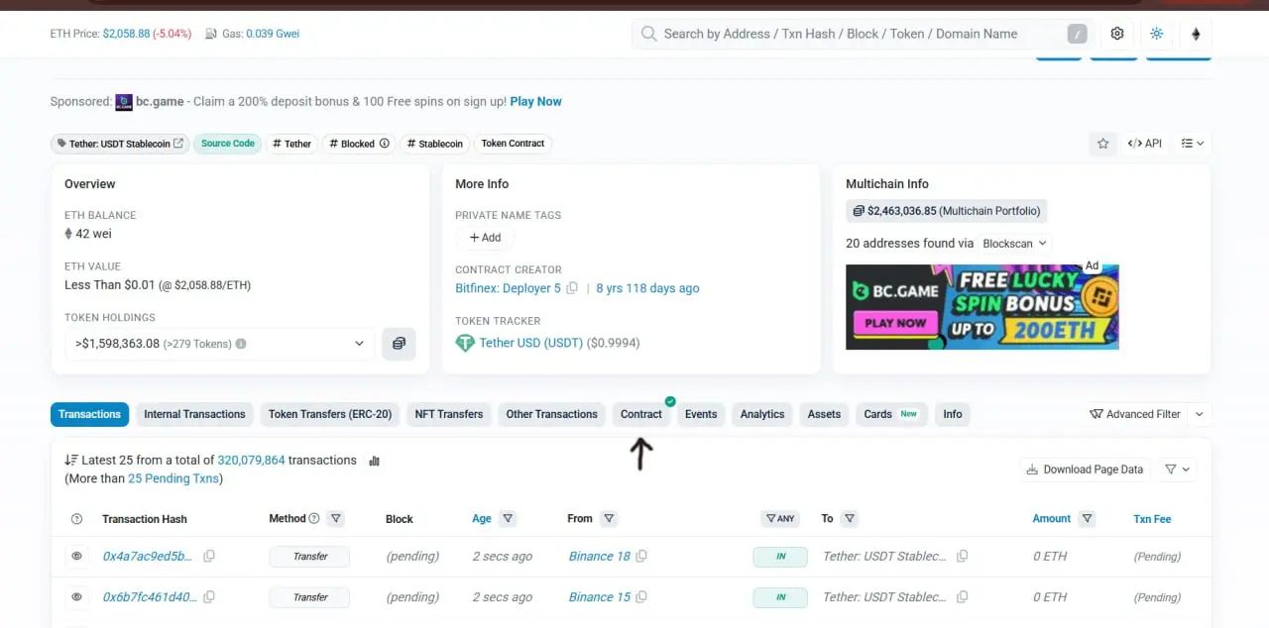Filter the Age column
1269x628 pixels.
(x=508, y=518)
